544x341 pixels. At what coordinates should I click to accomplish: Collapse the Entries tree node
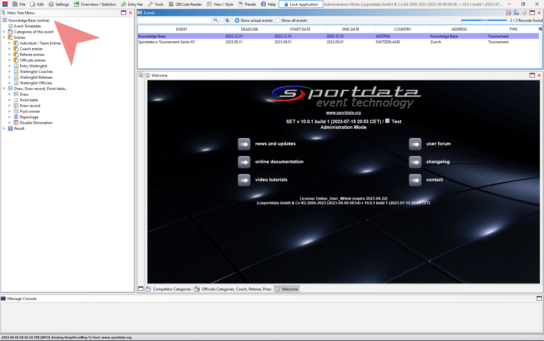(4, 38)
